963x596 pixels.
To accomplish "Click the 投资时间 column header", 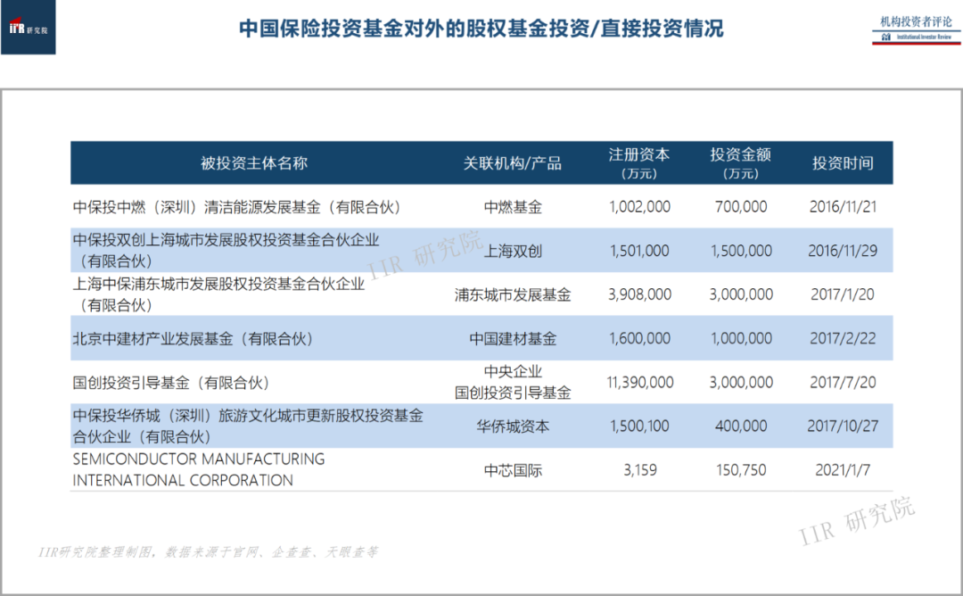I will [843, 163].
